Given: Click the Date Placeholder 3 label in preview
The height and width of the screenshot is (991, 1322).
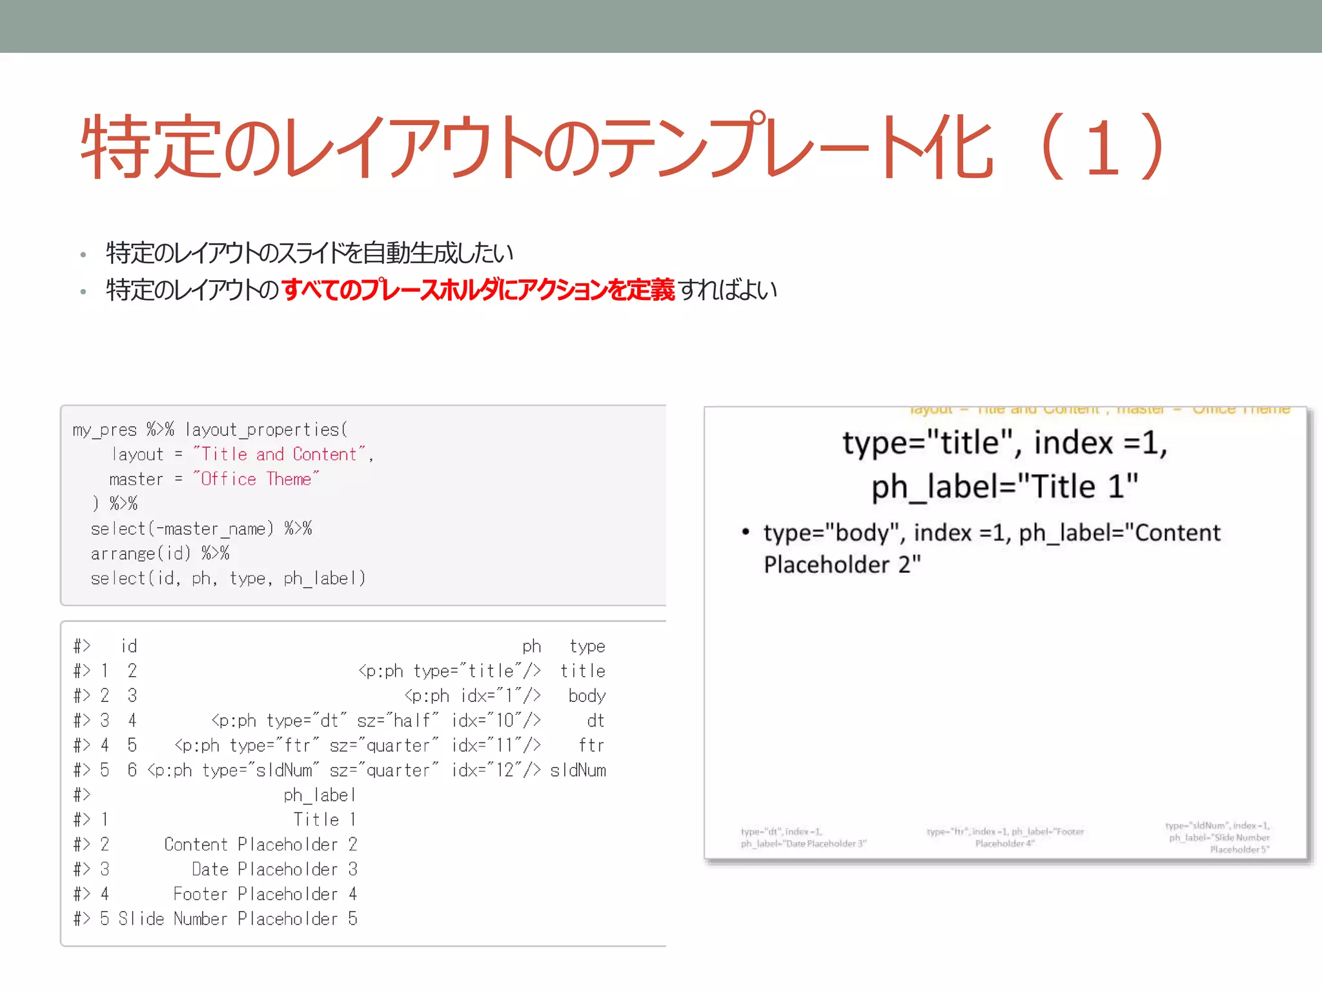Looking at the screenshot, I should [x=803, y=837].
